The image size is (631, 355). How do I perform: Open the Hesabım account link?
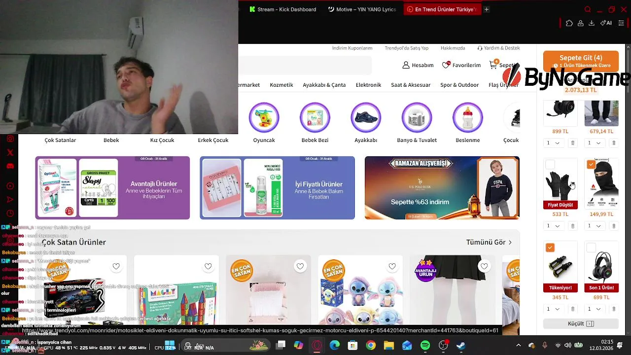(x=418, y=65)
